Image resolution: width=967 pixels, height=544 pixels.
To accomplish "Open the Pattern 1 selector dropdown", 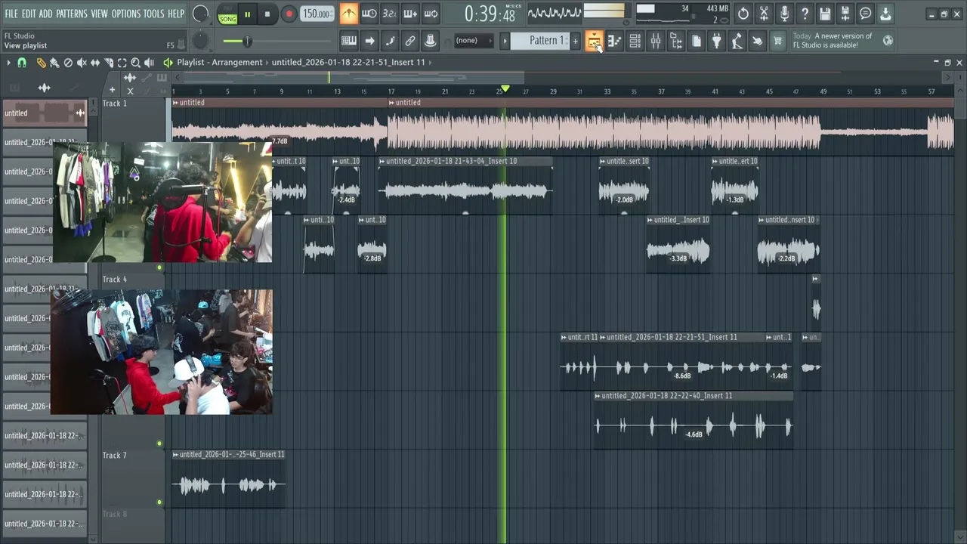I will point(539,41).
